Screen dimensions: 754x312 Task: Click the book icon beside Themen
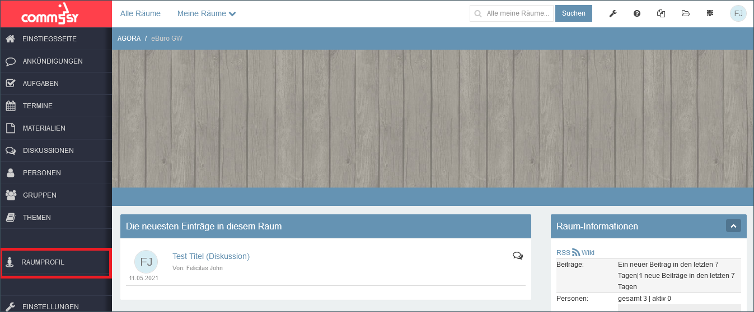10,218
